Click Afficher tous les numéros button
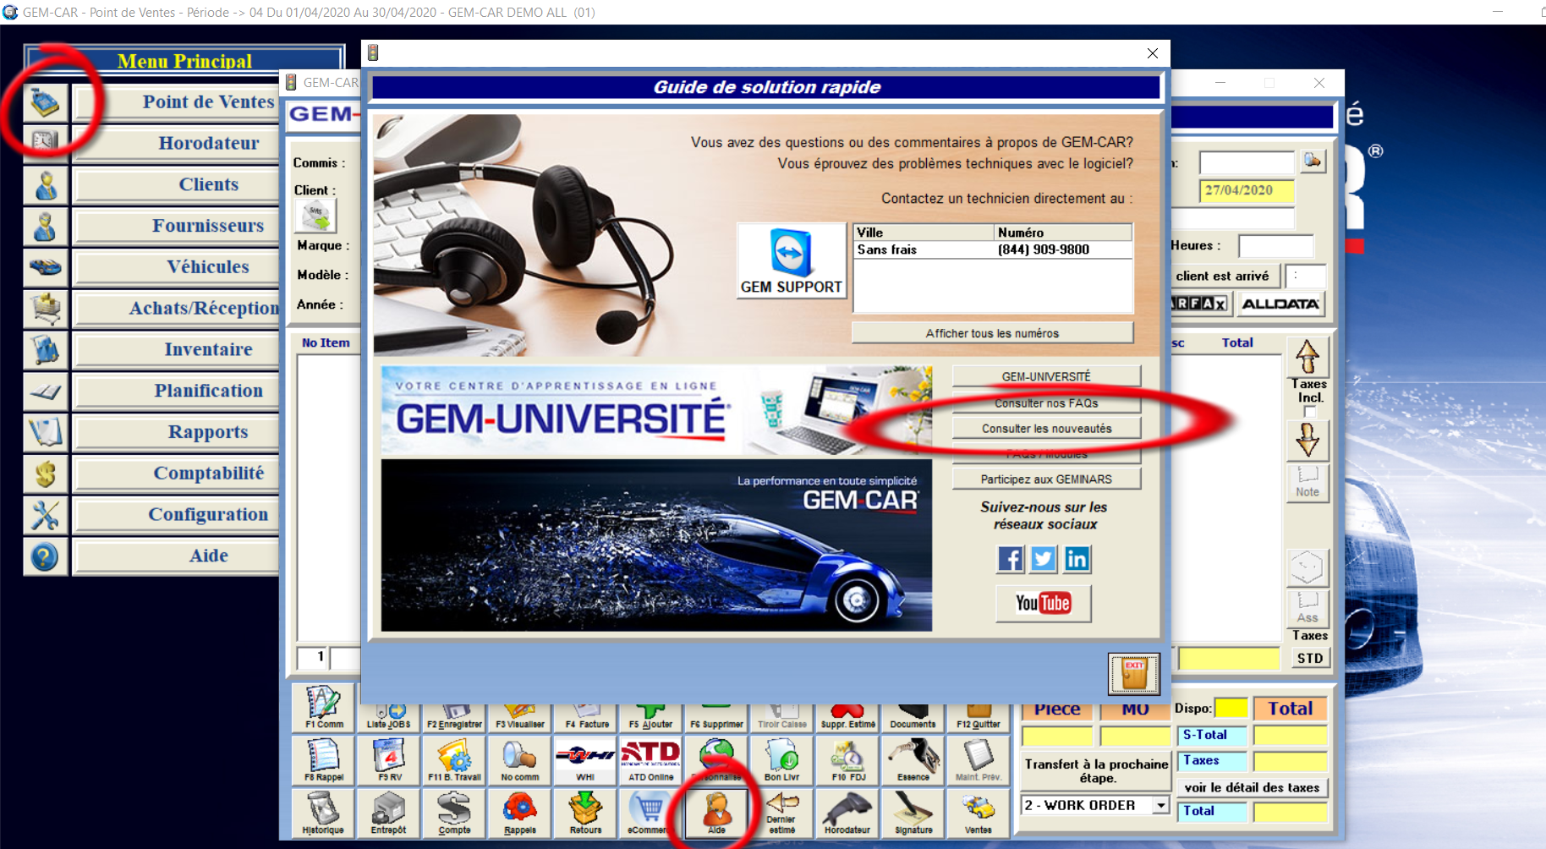The height and width of the screenshot is (849, 1546). click(992, 333)
